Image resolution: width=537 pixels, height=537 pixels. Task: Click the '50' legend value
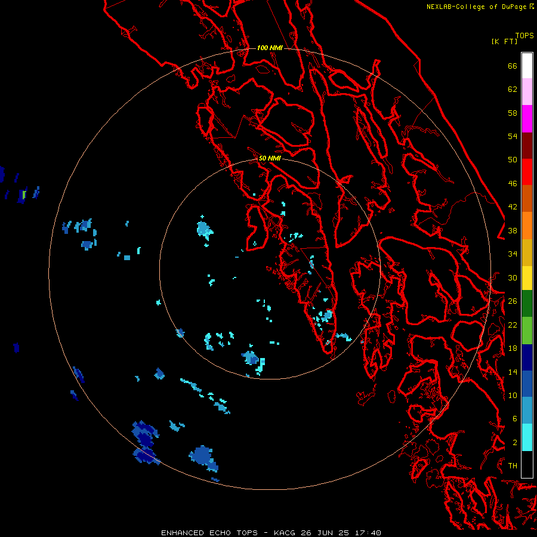[x=513, y=160]
